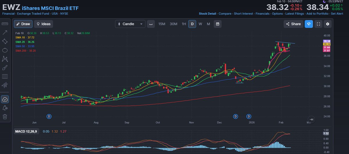The width and height of the screenshot is (349, 154).
Task: Switch to the 1H timeframe
Action: point(184,24)
